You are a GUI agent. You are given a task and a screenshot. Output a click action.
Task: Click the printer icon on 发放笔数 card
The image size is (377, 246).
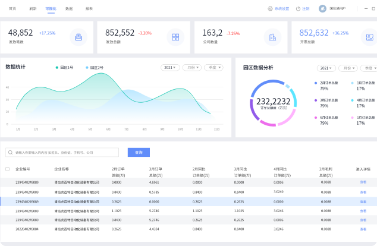click(x=78, y=37)
